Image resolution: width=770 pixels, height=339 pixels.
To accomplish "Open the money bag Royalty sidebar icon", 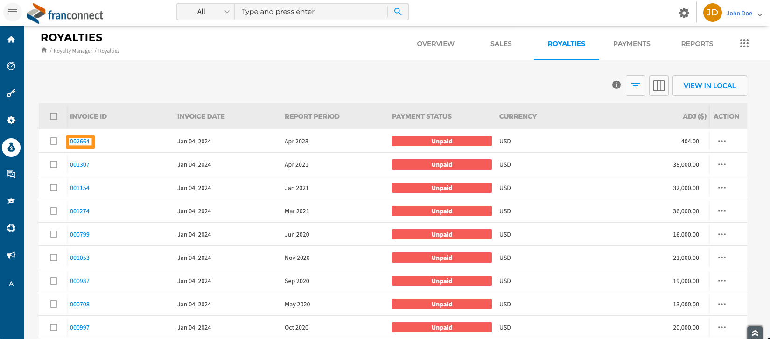I will click(11, 148).
